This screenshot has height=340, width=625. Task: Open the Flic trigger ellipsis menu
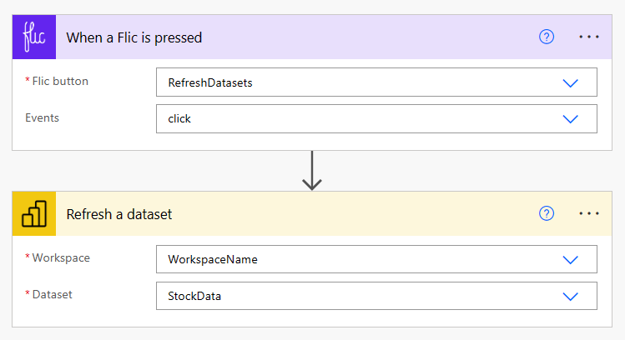point(589,37)
